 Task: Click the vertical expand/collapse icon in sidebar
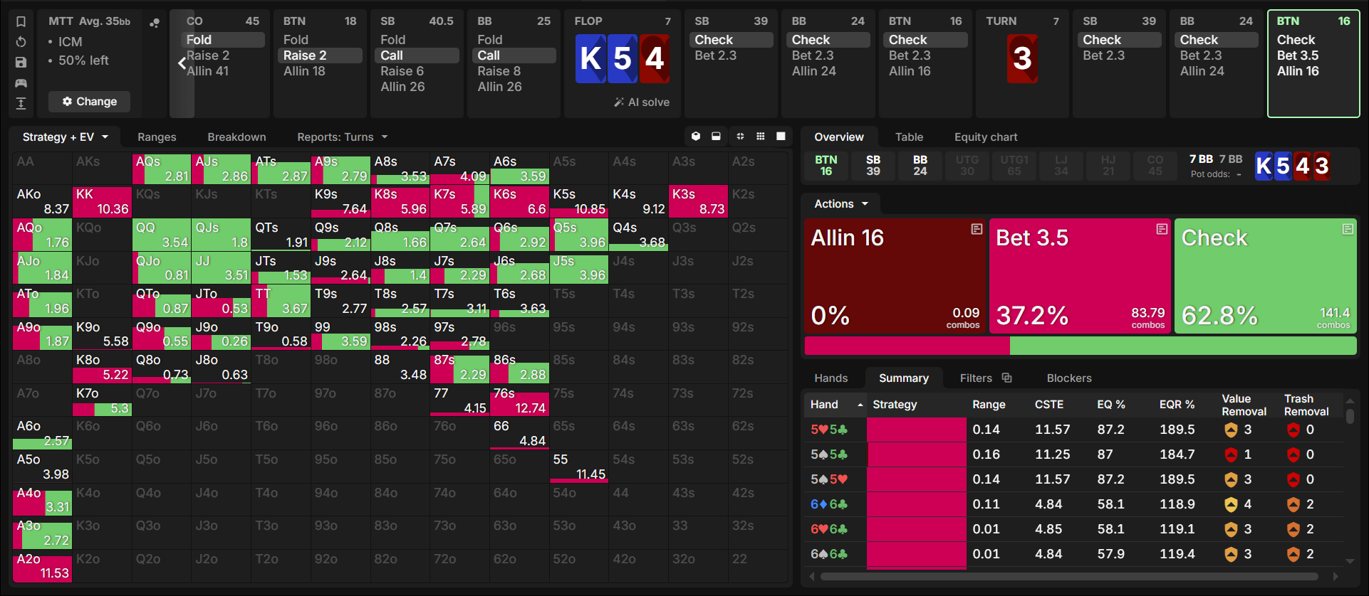(x=21, y=104)
